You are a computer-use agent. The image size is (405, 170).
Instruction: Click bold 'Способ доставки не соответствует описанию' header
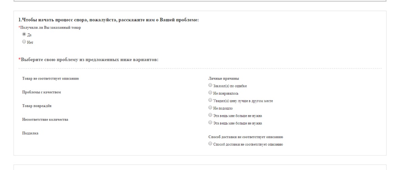(x=246, y=137)
